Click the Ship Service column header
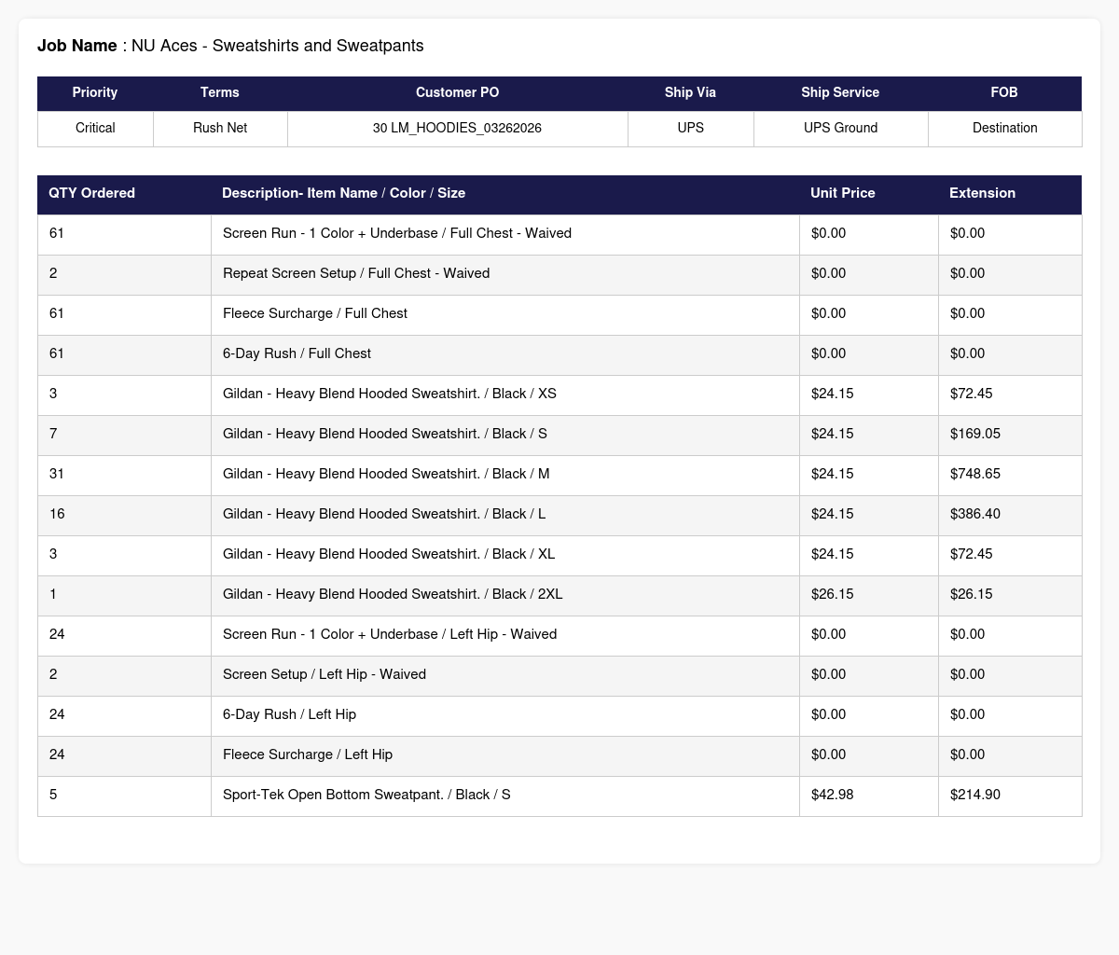1119x955 pixels. (840, 92)
